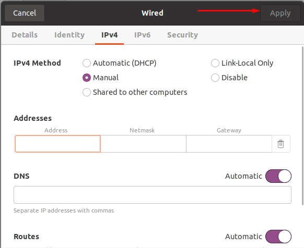Select the IPv4 tab

click(109, 35)
